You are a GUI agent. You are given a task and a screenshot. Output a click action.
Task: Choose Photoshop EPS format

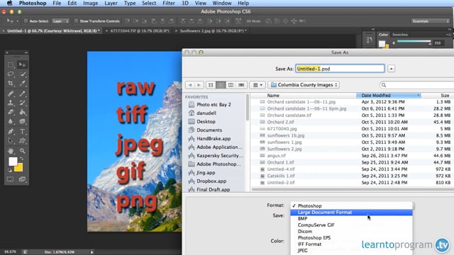coord(351,238)
